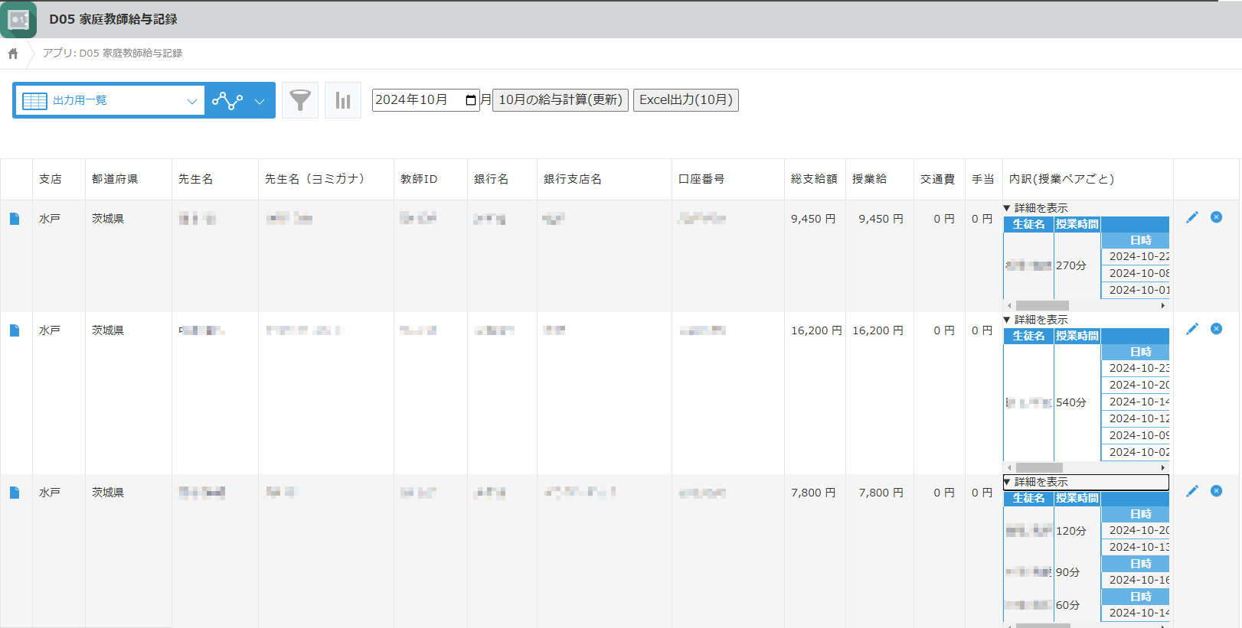The height and width of the screenshot is (628, 1242).
Task: Delete the second record row
Action: click(1216, 329)
